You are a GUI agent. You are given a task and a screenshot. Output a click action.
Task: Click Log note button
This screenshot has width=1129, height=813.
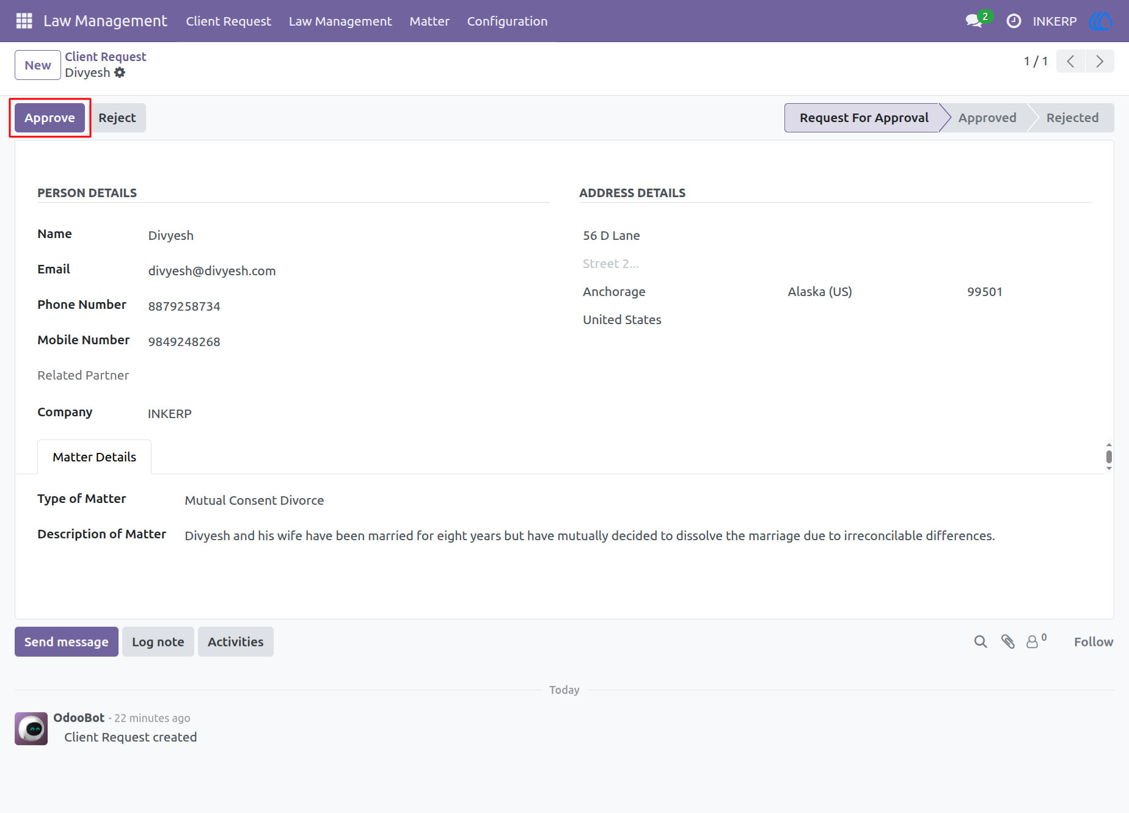158,641
